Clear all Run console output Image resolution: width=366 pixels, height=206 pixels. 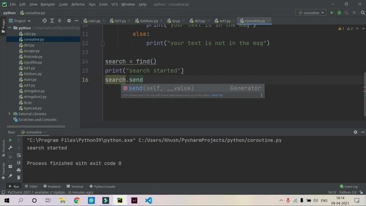pos(19,178)
